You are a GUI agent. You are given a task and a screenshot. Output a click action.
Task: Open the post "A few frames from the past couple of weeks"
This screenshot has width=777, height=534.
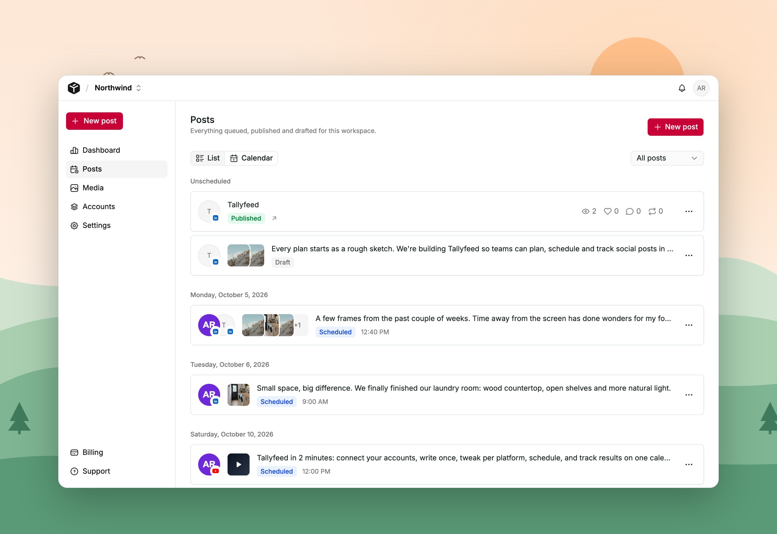pos(493,318)
